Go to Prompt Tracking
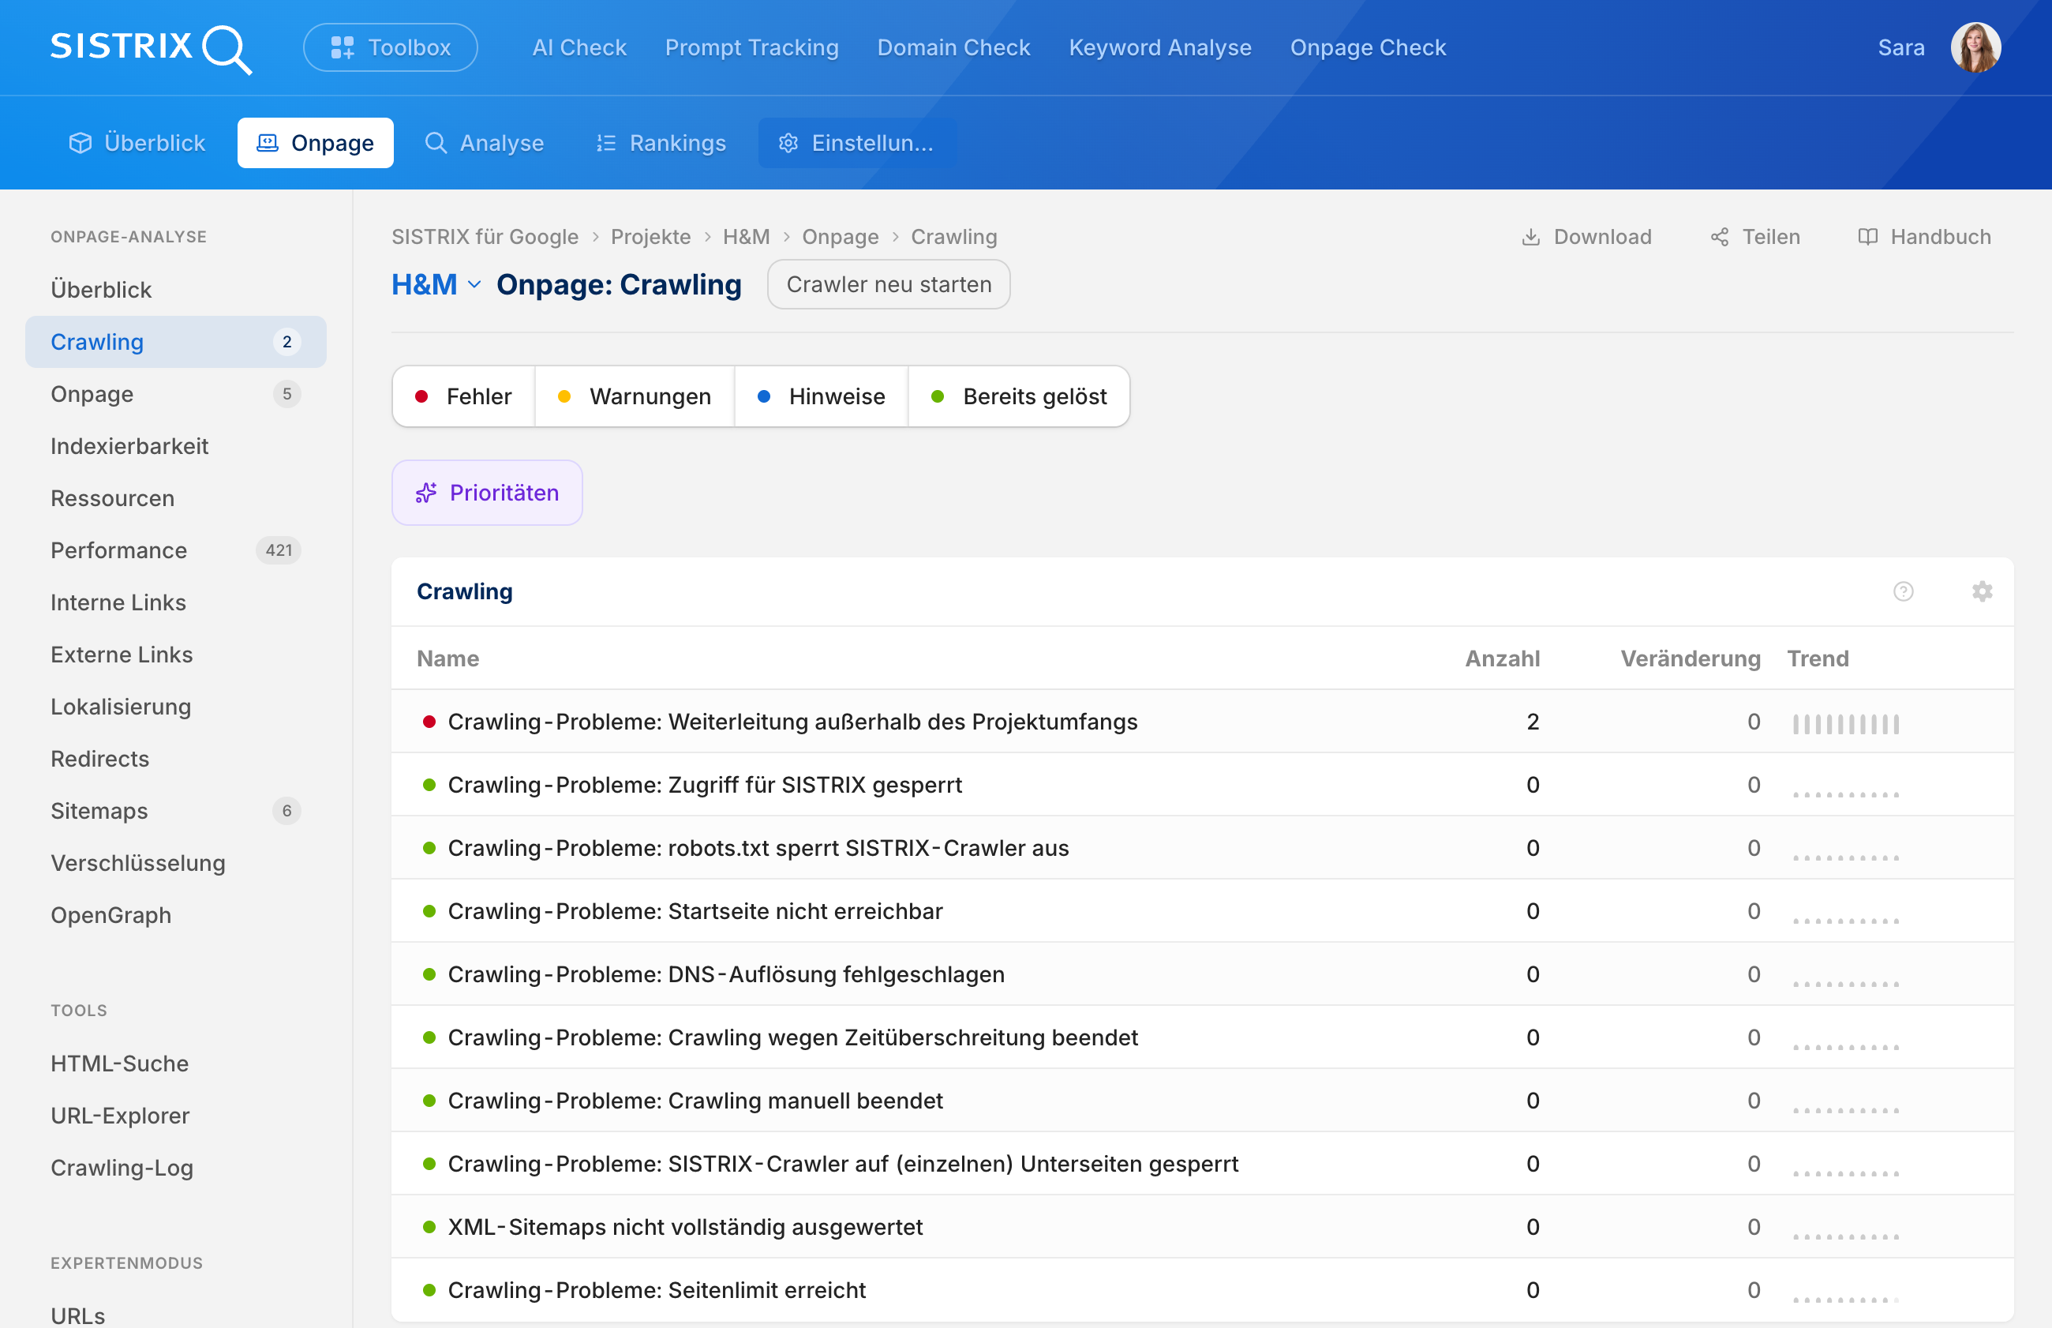This screenshot has width=2052, height=1328. (x=751, y=47)
